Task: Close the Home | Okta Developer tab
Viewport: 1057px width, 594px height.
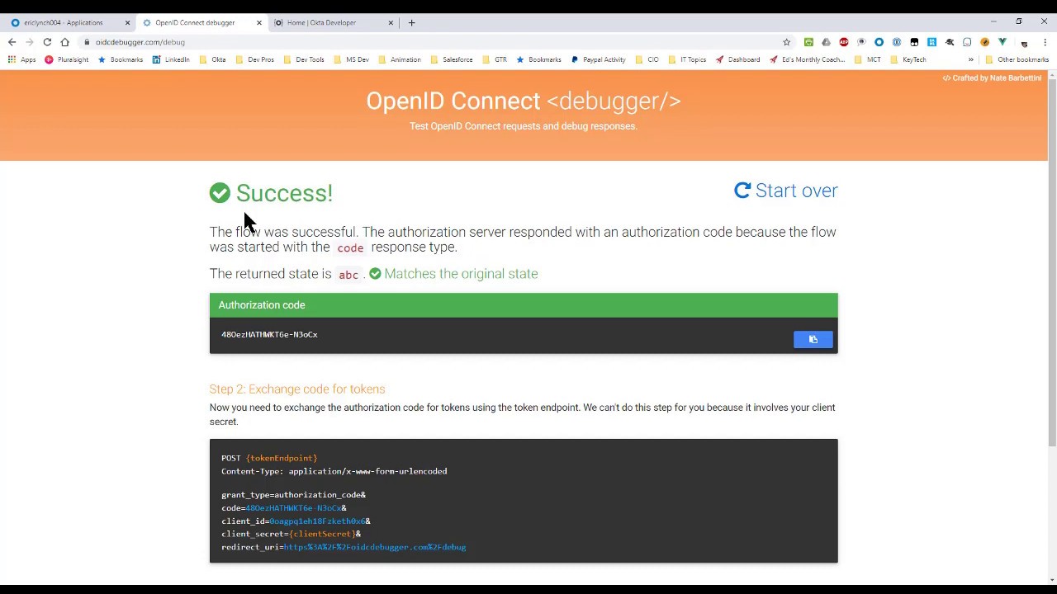Action: click(391, 22)
